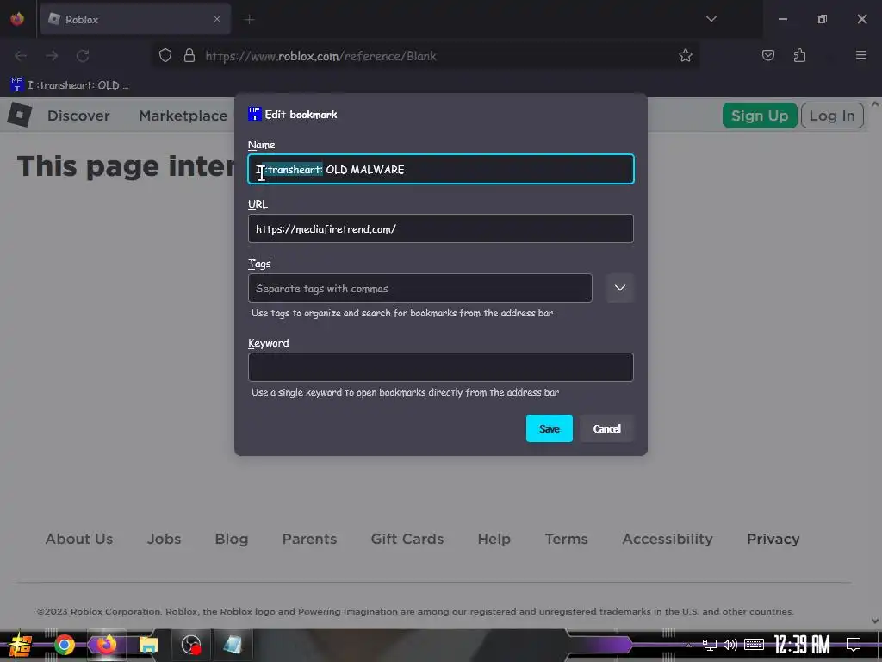Click the volume speaker tray icon
The image size is (882, 662).
(x=730, y=645)
